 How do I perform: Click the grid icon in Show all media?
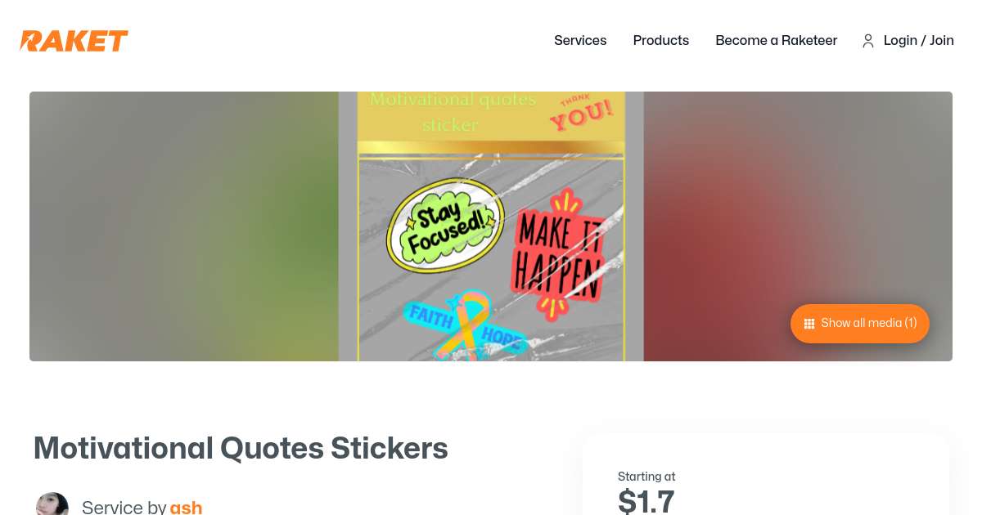pos(809,324)
